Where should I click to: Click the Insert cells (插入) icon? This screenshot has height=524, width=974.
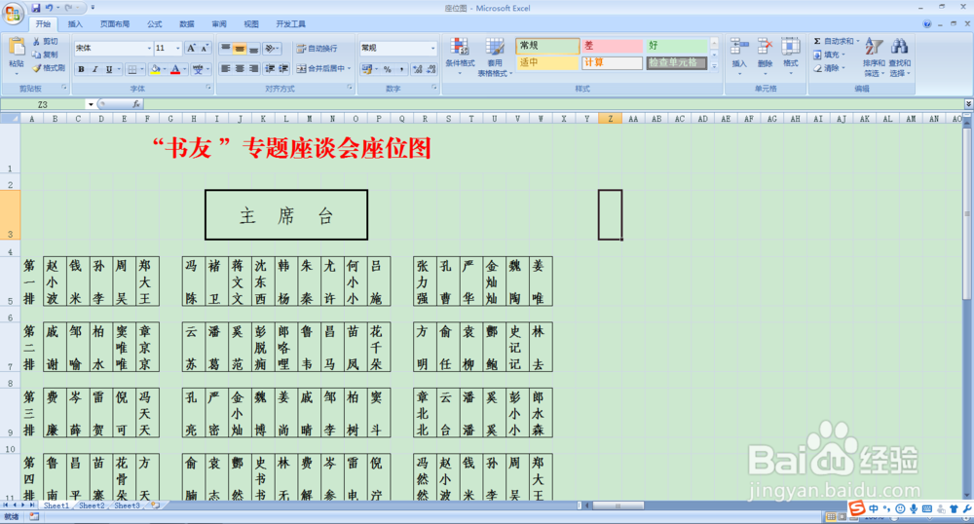[738, 47]
